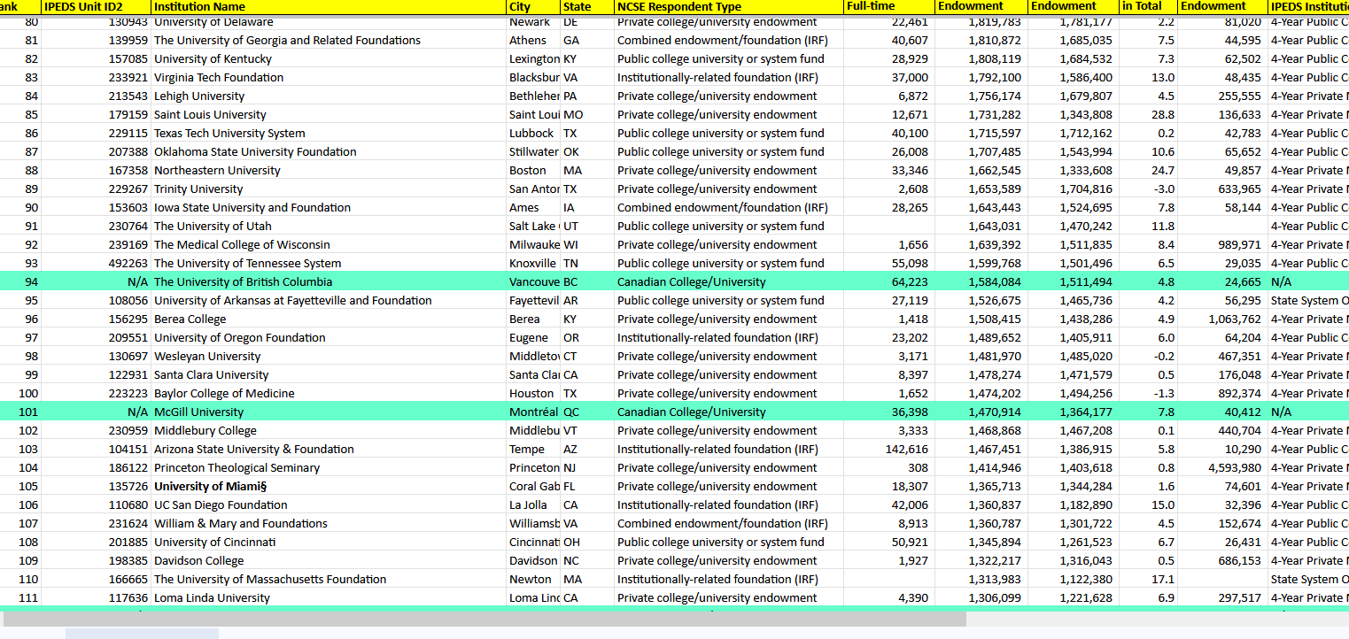Select the value "4,593,980"
Image resolution: width=1349 pixels, height=639 pixels.
(1222, 468)
